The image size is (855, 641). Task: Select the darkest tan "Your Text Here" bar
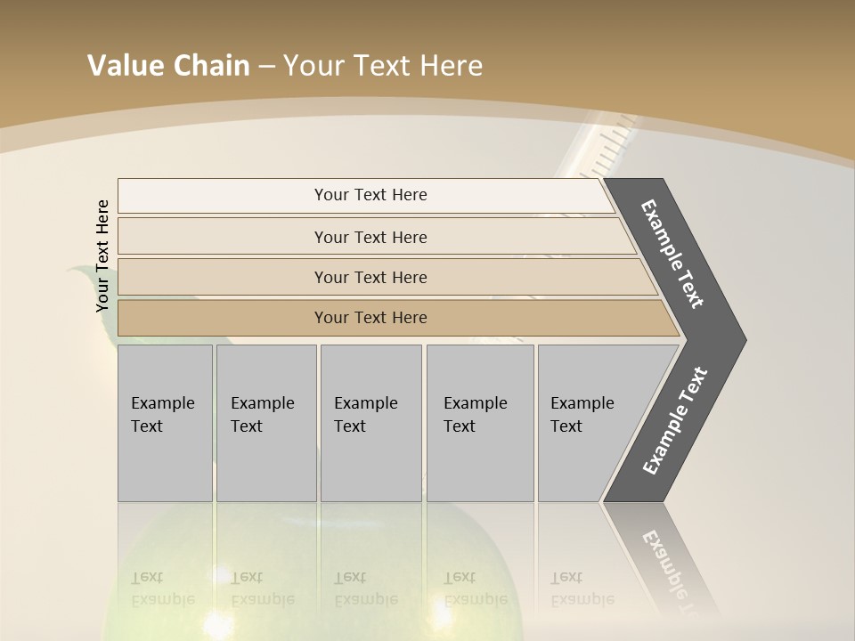[370, 318]
